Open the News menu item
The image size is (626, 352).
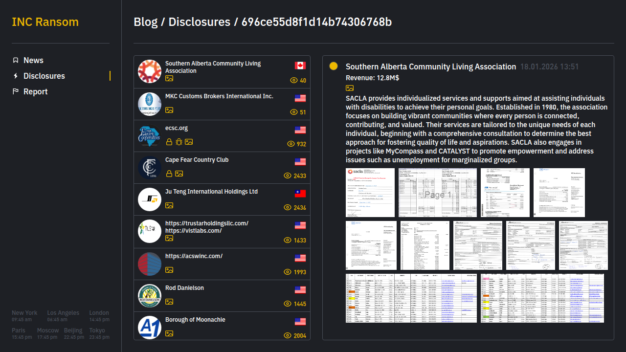click(x=33, y=60)
